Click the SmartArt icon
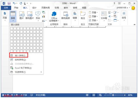 point(44,12)
